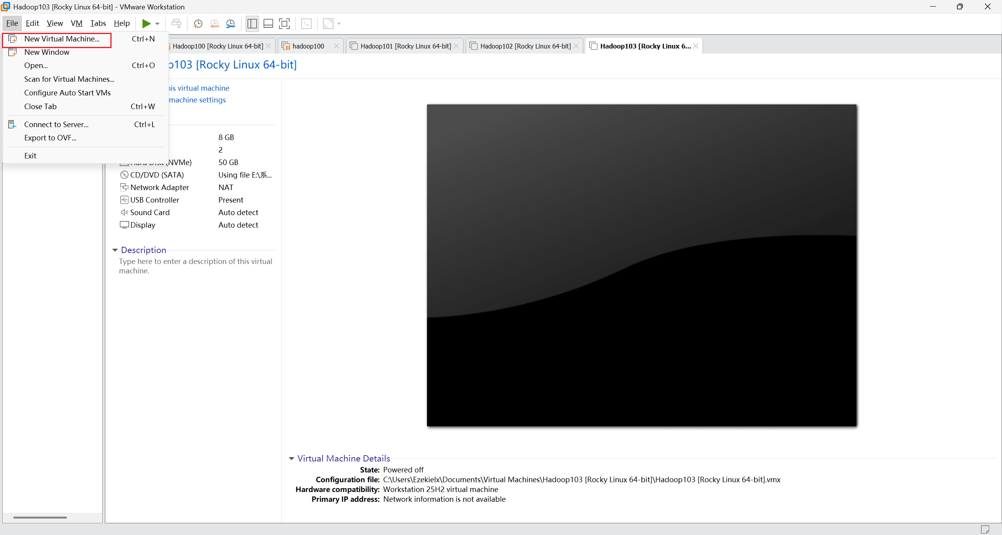
Task: Open the power options dropdown arrow
Action: (x=157, y=24)
